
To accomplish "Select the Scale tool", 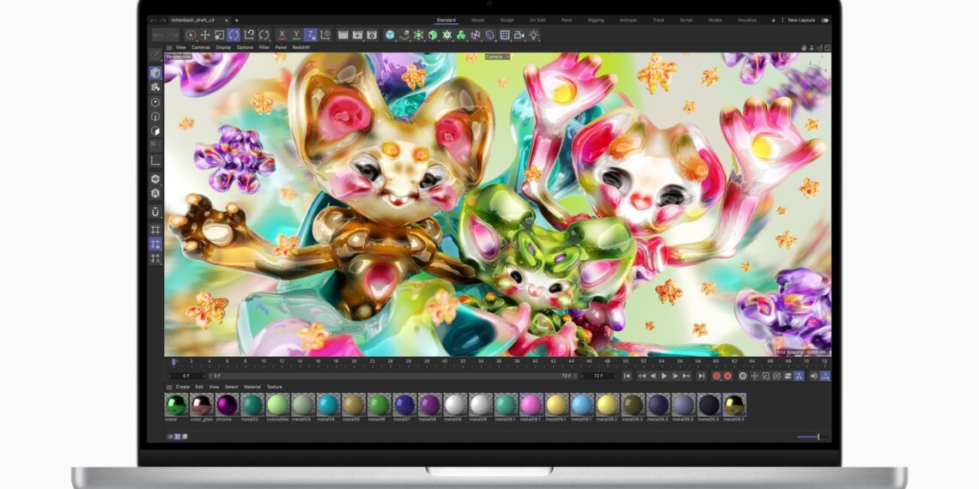I will tap(219, 35).
